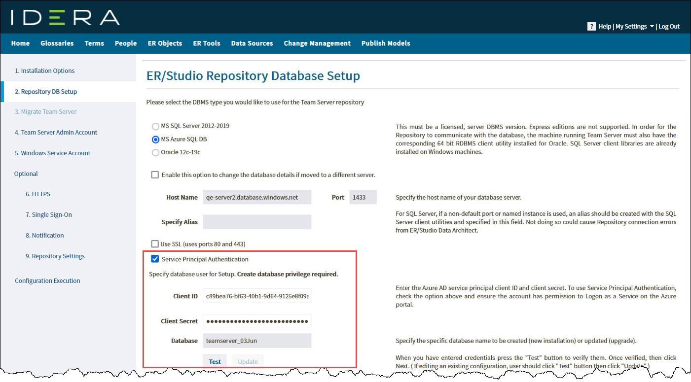
Task: Open the Change Management menu
Action: point(317,43)
